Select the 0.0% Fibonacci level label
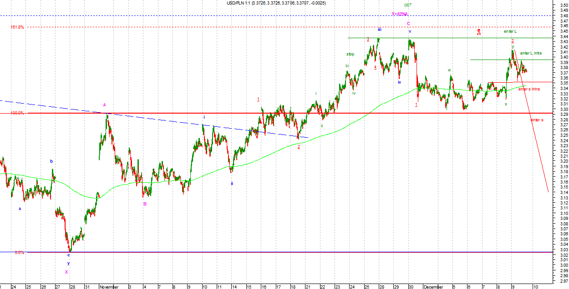Viewport: 569px width, 289px height. 19,252
